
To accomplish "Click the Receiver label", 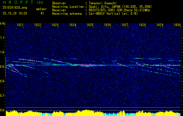I will click(x=59, y=10).
